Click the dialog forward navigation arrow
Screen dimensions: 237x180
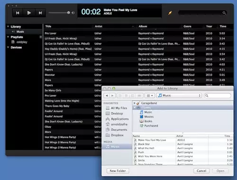[112, 96]
